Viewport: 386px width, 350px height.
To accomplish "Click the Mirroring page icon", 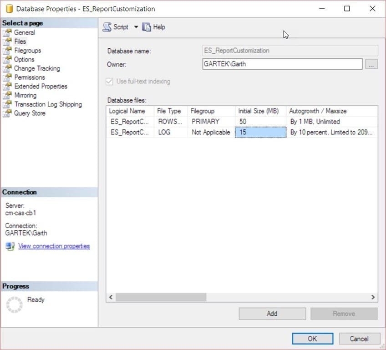I will [x=7, y=95].
